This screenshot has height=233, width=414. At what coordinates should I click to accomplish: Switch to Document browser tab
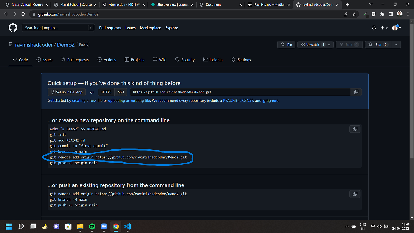pyautogui.click(x=220, y=4)
